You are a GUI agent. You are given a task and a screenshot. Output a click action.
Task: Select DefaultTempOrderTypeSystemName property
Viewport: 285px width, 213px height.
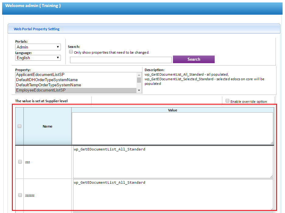tap(76, 85)
